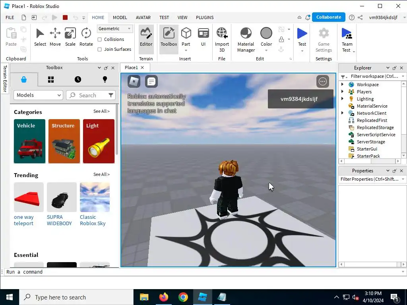Switch to Toolbox Recent clock tab
Viewport: 407px width, 305px height.
(78, 79)
